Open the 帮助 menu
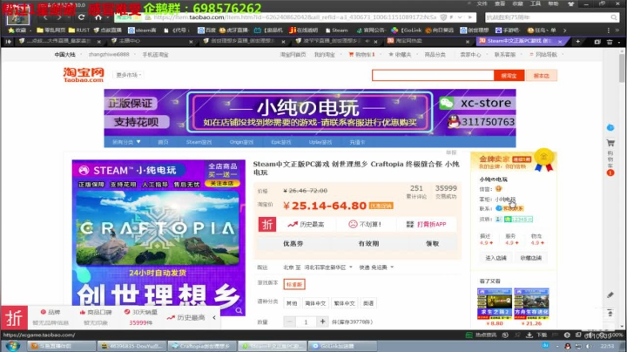 [x=554, y=3]
